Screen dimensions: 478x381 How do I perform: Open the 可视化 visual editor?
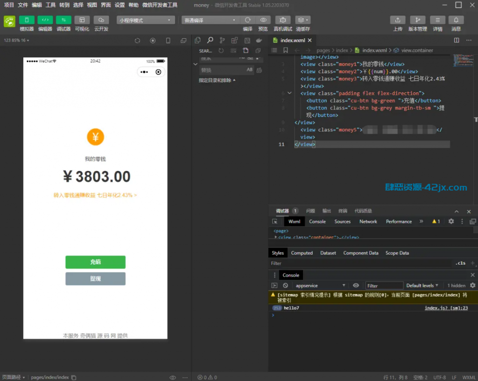coord(82,20)
